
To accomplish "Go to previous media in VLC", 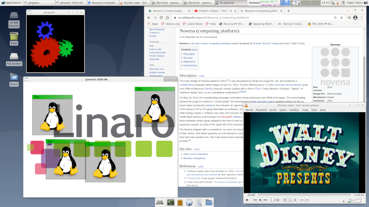I will click(255, 200).
